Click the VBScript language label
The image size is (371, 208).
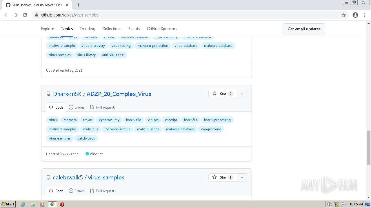pos(94,154)
